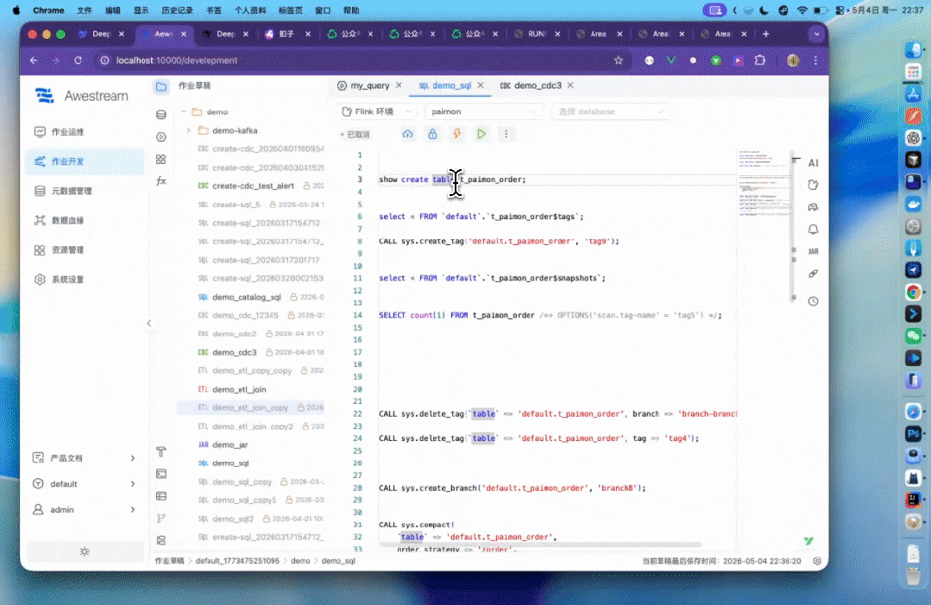The width and height of the screenshot is (931, 605).
Task: Open the 选择 database dropdown
Action: [x=610, y=111]
